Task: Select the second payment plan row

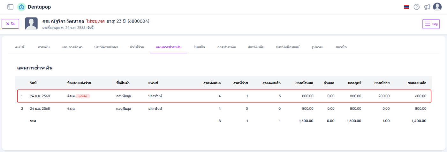Action: pyautogui.click(x=223, y=109)
